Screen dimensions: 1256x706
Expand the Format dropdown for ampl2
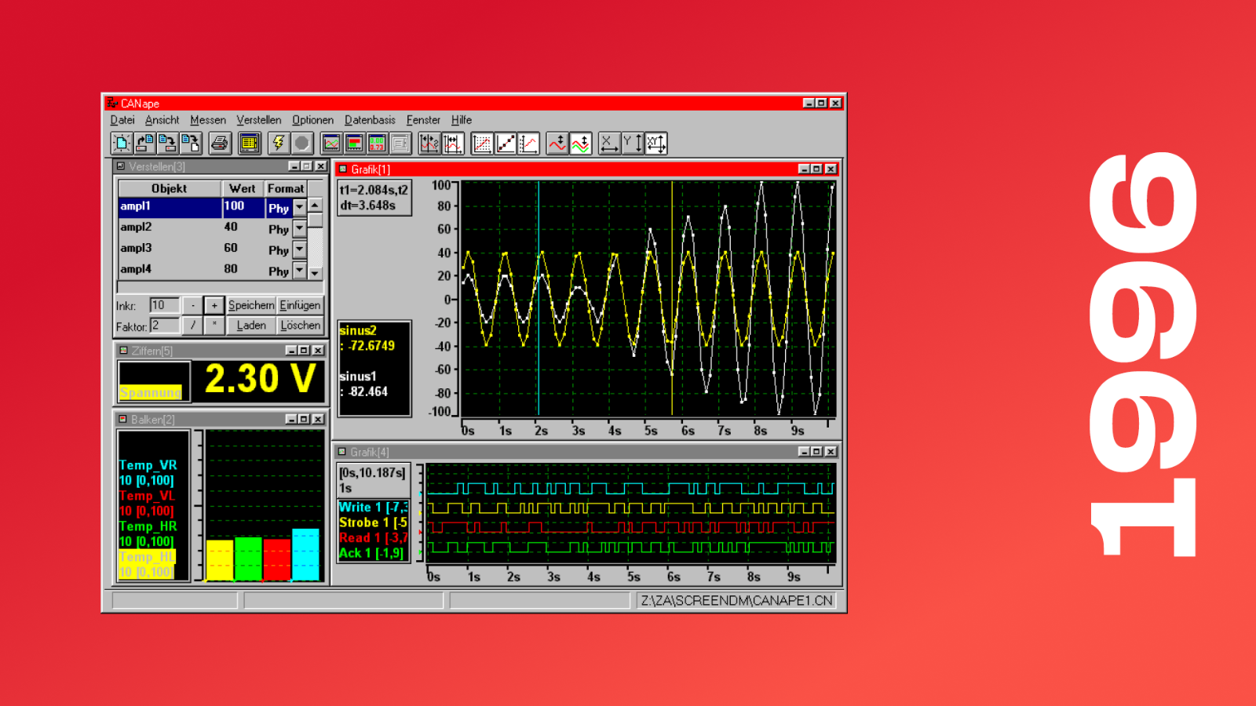(300, 228)
